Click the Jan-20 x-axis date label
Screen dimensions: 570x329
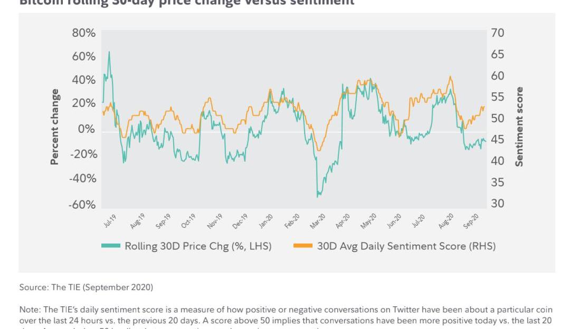click(x=266, y=221)
